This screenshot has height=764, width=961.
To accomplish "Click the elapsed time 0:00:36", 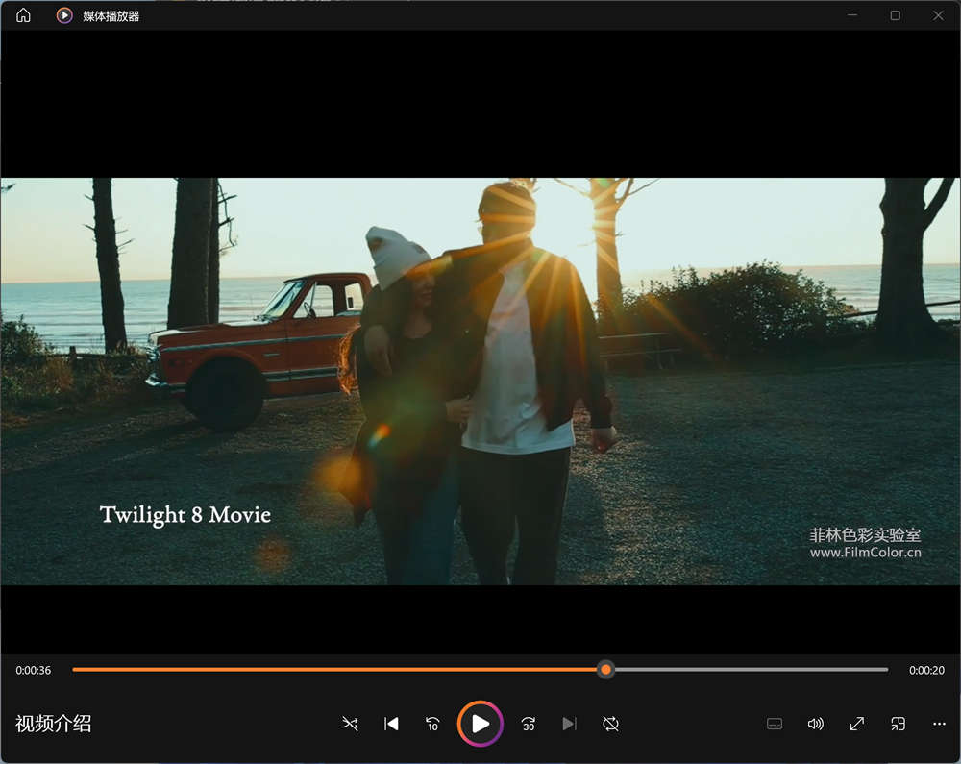I will pos(34,671).
